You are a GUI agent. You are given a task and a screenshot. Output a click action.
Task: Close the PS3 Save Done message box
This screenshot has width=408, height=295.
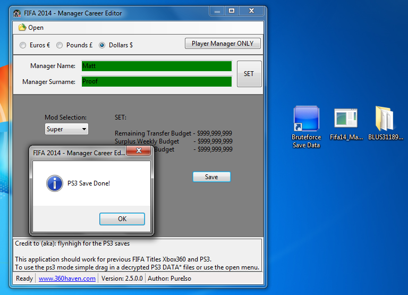click(139, 150)
